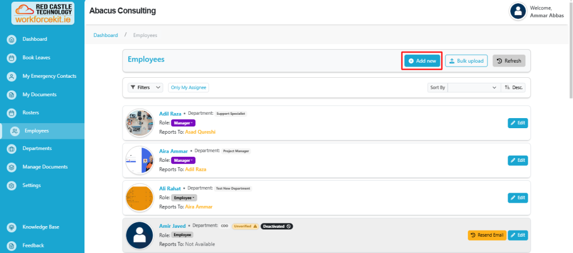The width and height of the screenshot is (573, 253).
Task: Click the Knowledge Base icon
Action: coord(11,227)
